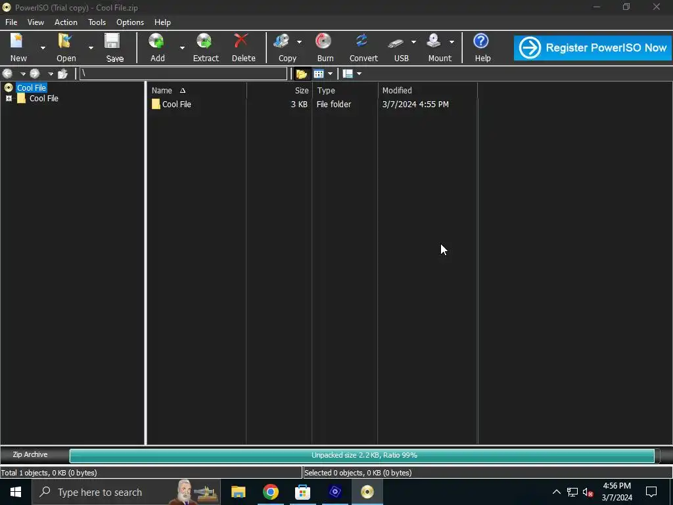This screenshot has width=673, height=505.
Task: Open the Tools menu
Action: click(97, 22)
